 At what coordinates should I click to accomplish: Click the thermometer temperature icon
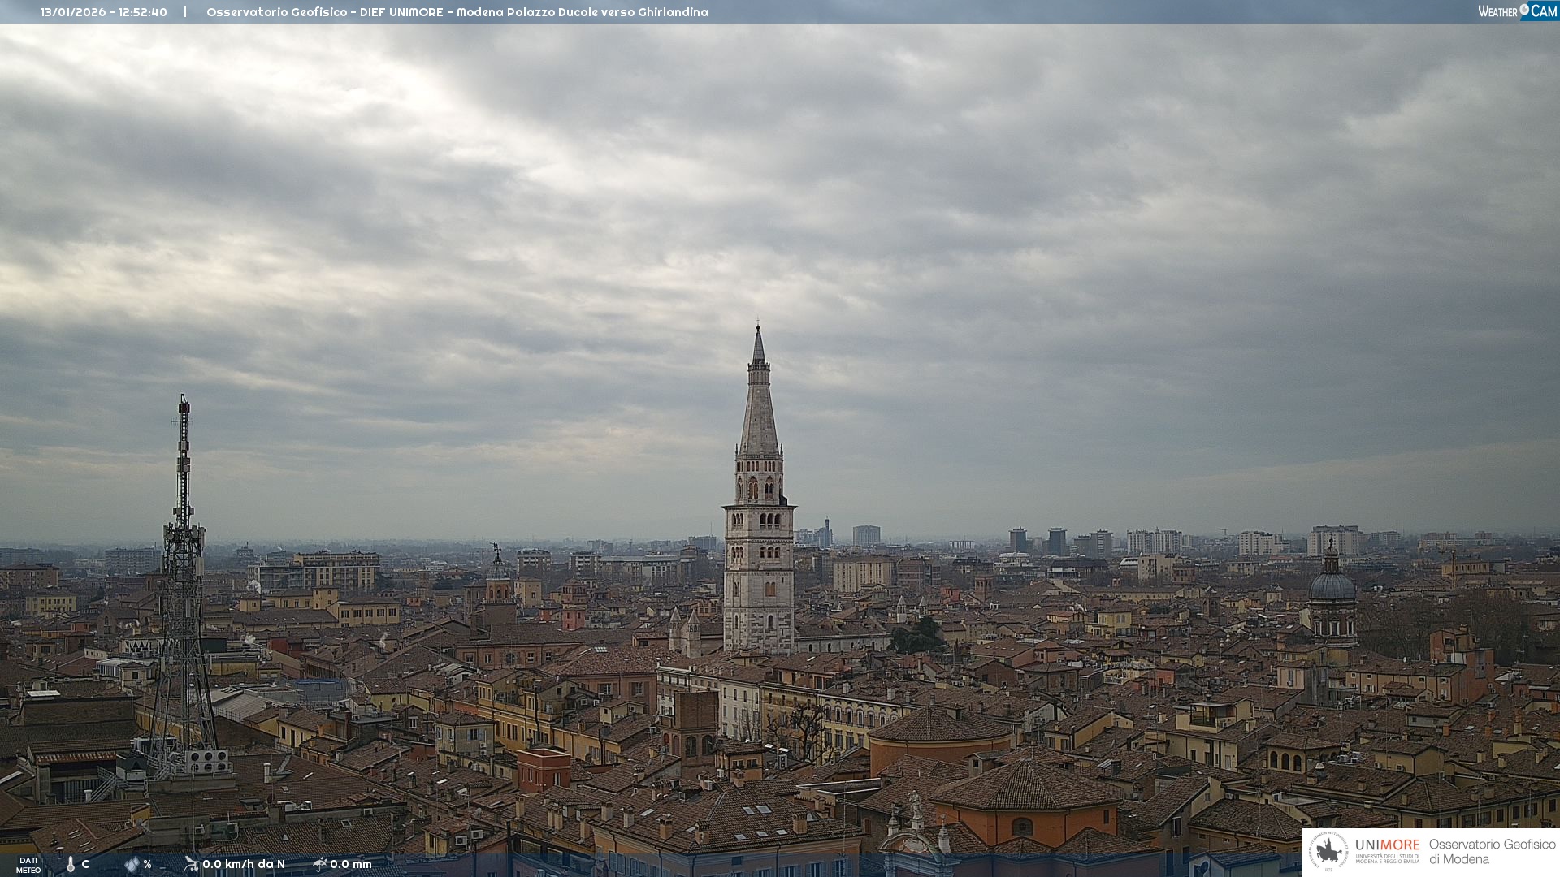(71, 865)
